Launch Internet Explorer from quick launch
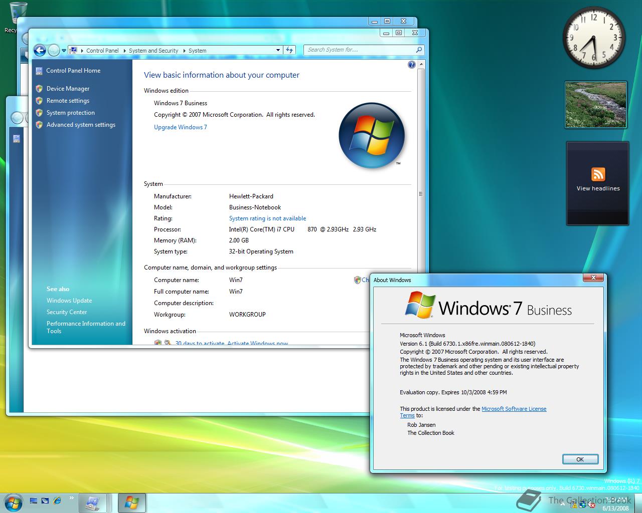 click(57, 500)
